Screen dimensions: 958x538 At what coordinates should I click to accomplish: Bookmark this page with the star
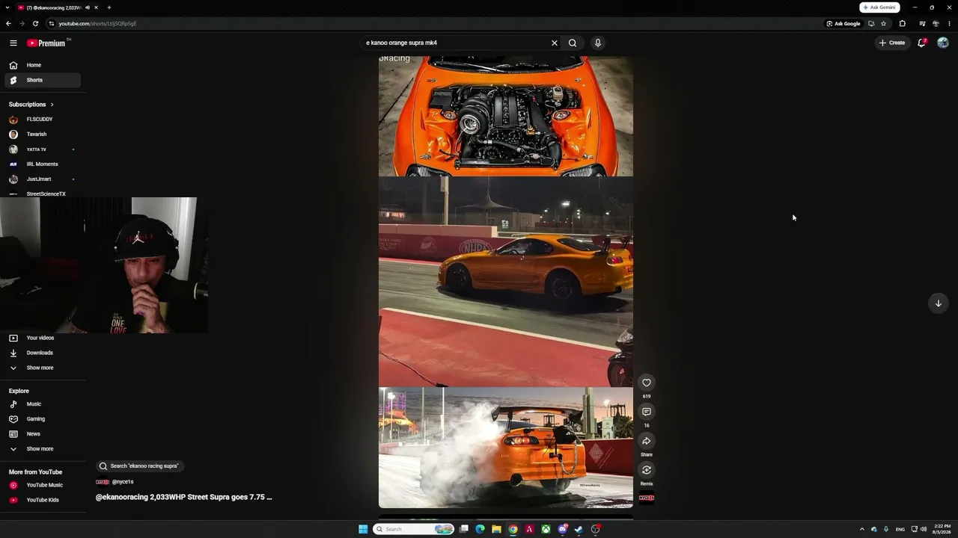click(883, 23)
